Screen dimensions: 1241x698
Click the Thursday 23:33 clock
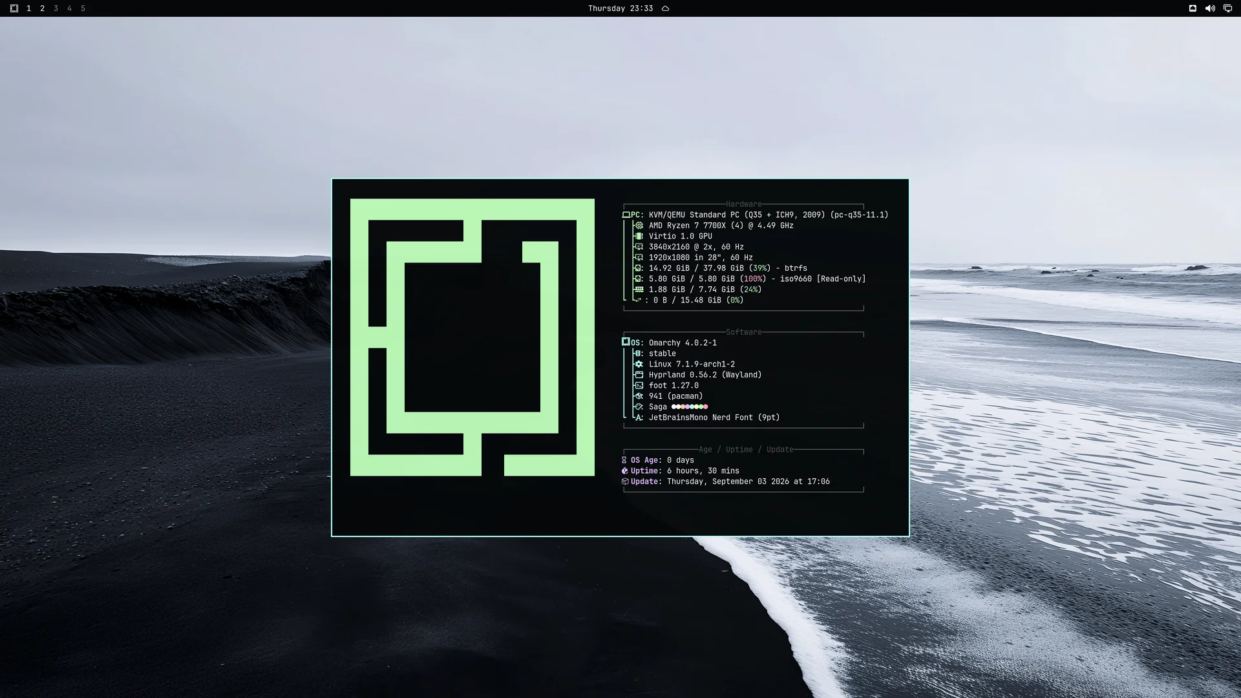point(620,8)
